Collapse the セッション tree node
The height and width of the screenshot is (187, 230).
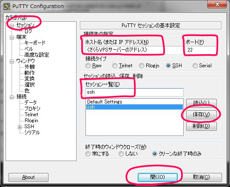click(11, 26)
